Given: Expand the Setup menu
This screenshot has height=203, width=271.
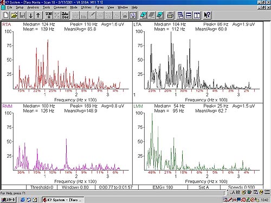Looking at the screenshot, I should point(20,8).
